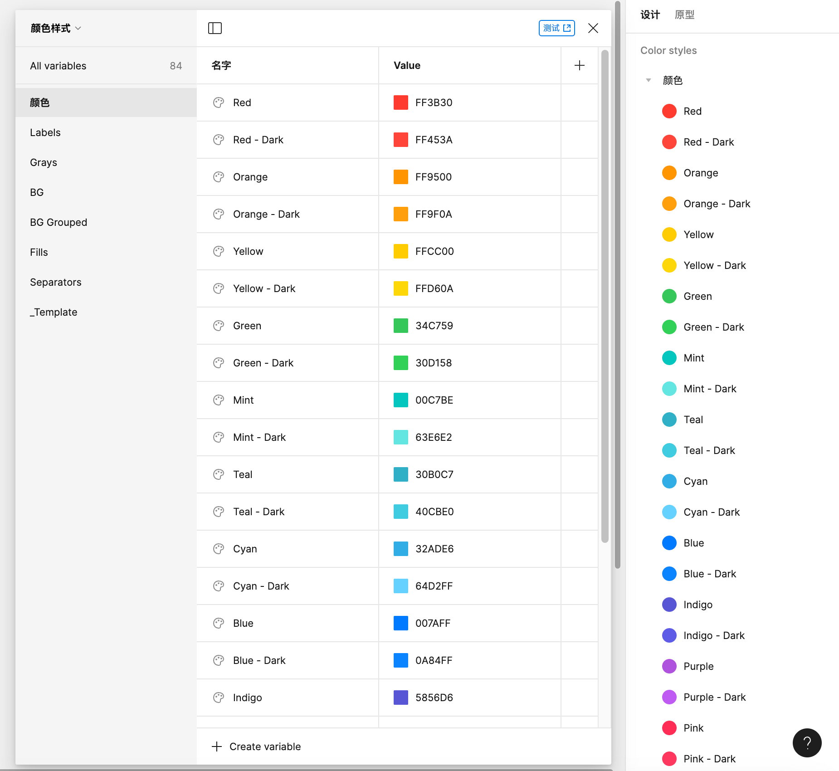Viewport: 839px width, 771px height.
Task: Click the variables table vertical scrollbar
Action: pos(605,295)
